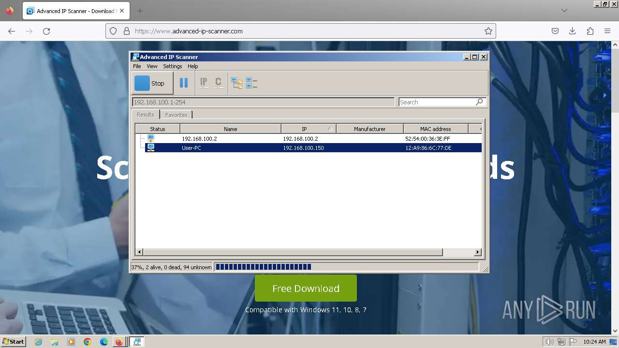619x348 pixels.
Task: Sort by the Name column header
Action: pyautogui.click(x=231, y=129)
